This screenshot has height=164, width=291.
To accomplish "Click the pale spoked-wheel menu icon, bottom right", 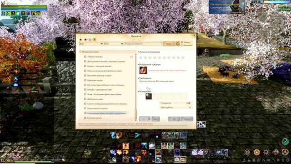I will (x=247, y=152).
